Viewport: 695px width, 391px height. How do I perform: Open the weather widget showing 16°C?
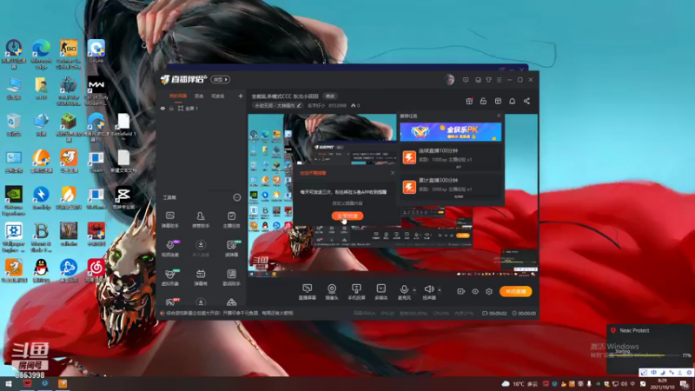(520, 384)
